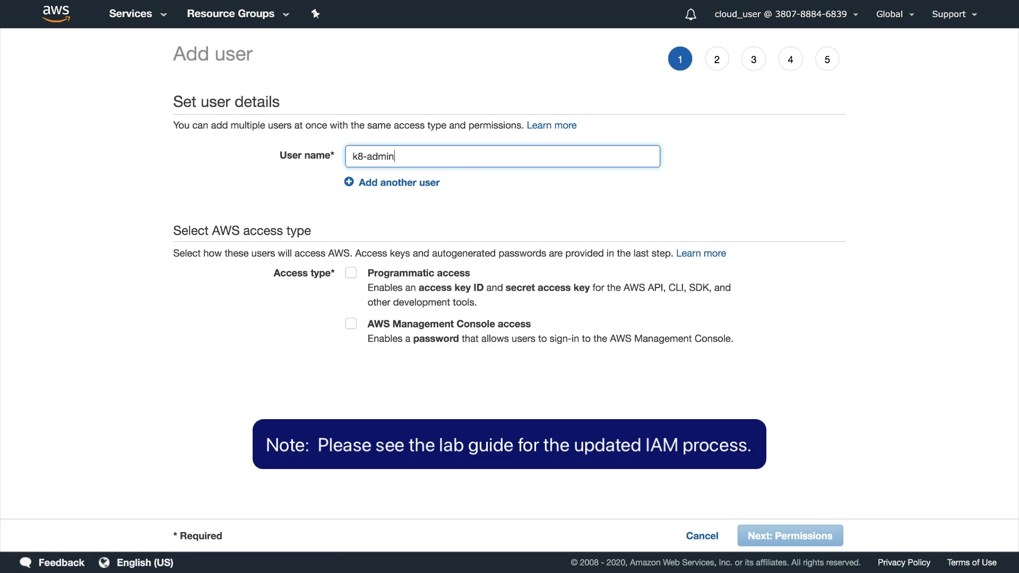
Task: Open the cloud_user account dropdown
Action: (x=785, y=14)
